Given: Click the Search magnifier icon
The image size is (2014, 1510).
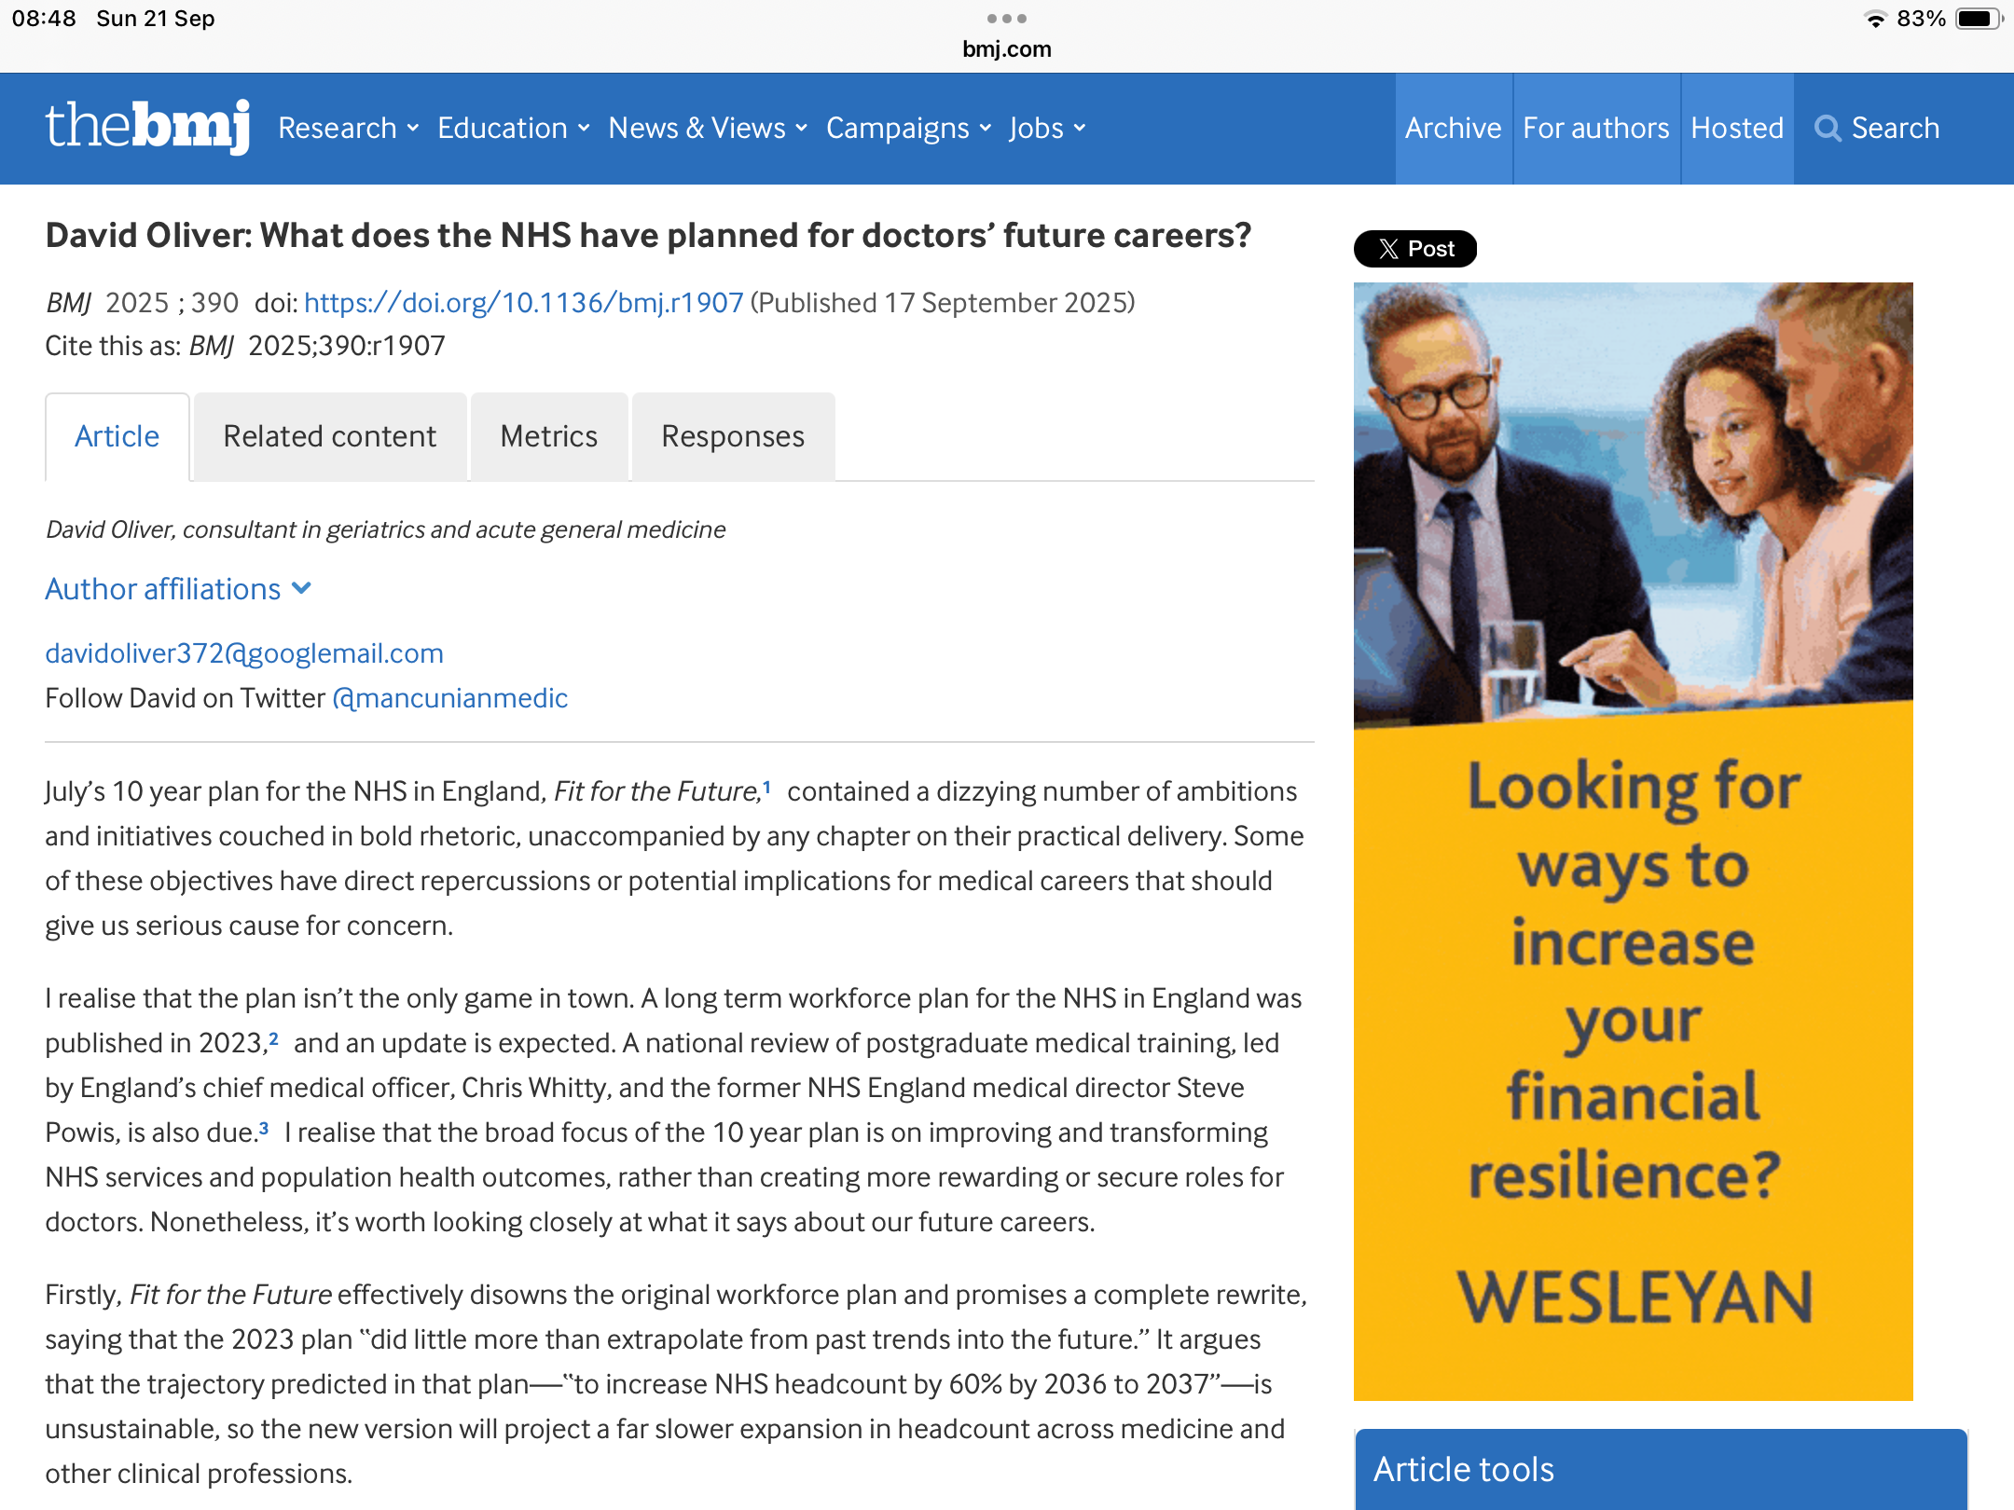Looking at the screenshot, I should point(1828,129).
